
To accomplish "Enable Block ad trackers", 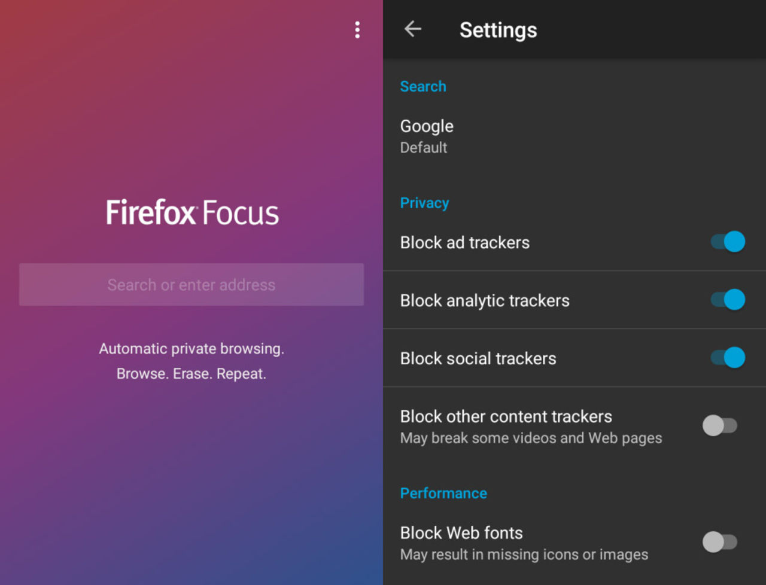I will [x=725, y=242].
